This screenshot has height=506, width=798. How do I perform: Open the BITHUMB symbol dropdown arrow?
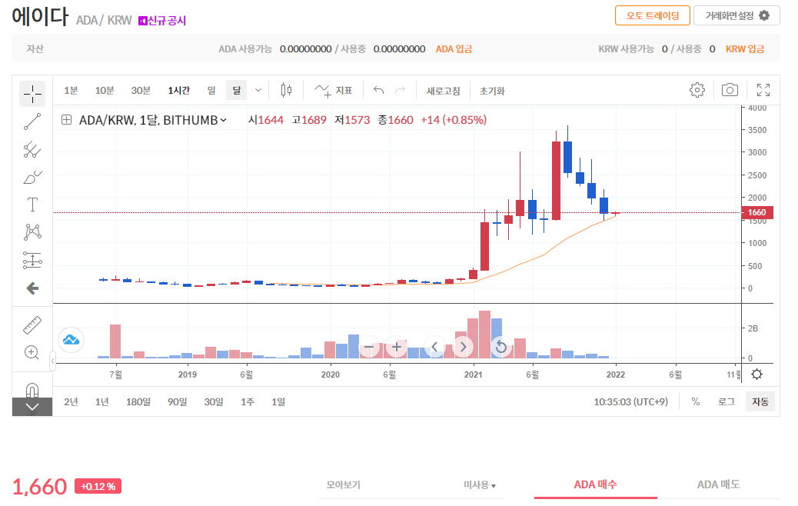tap(224, 120)
